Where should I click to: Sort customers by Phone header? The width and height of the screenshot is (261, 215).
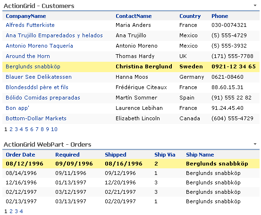(x=220, y=16)
